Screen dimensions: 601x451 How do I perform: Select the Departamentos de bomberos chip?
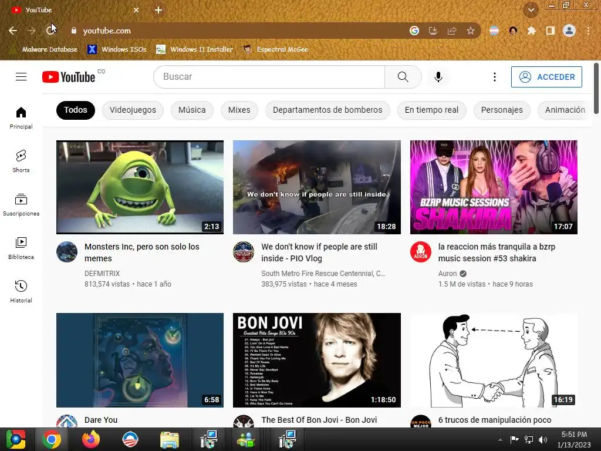click(327, 110)
